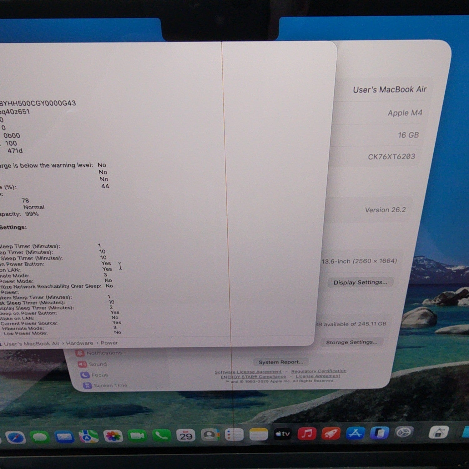Click the Current Power Source label

coord(29,323)
